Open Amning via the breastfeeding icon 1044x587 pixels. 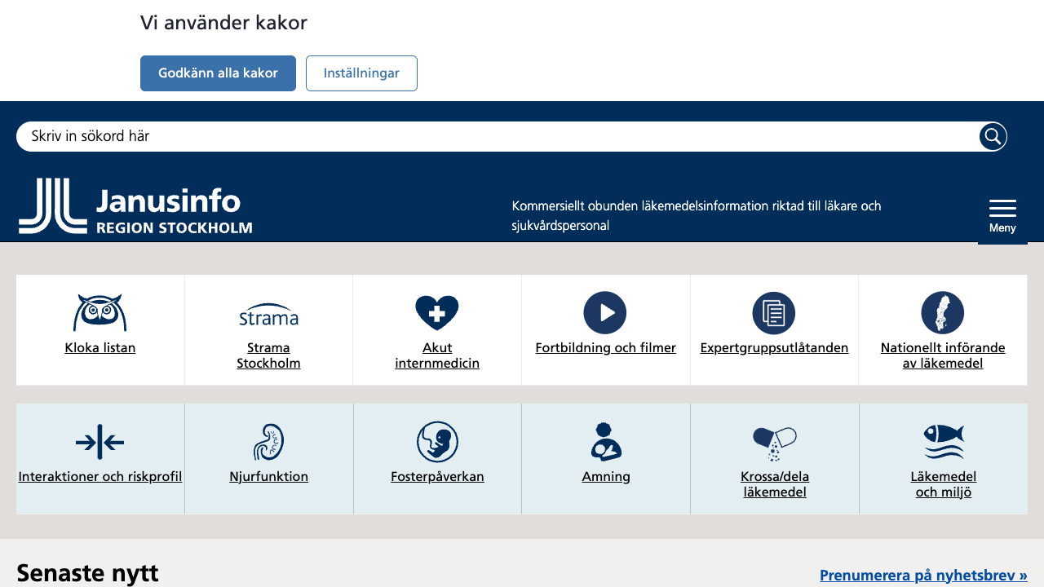tap(605, 441)
